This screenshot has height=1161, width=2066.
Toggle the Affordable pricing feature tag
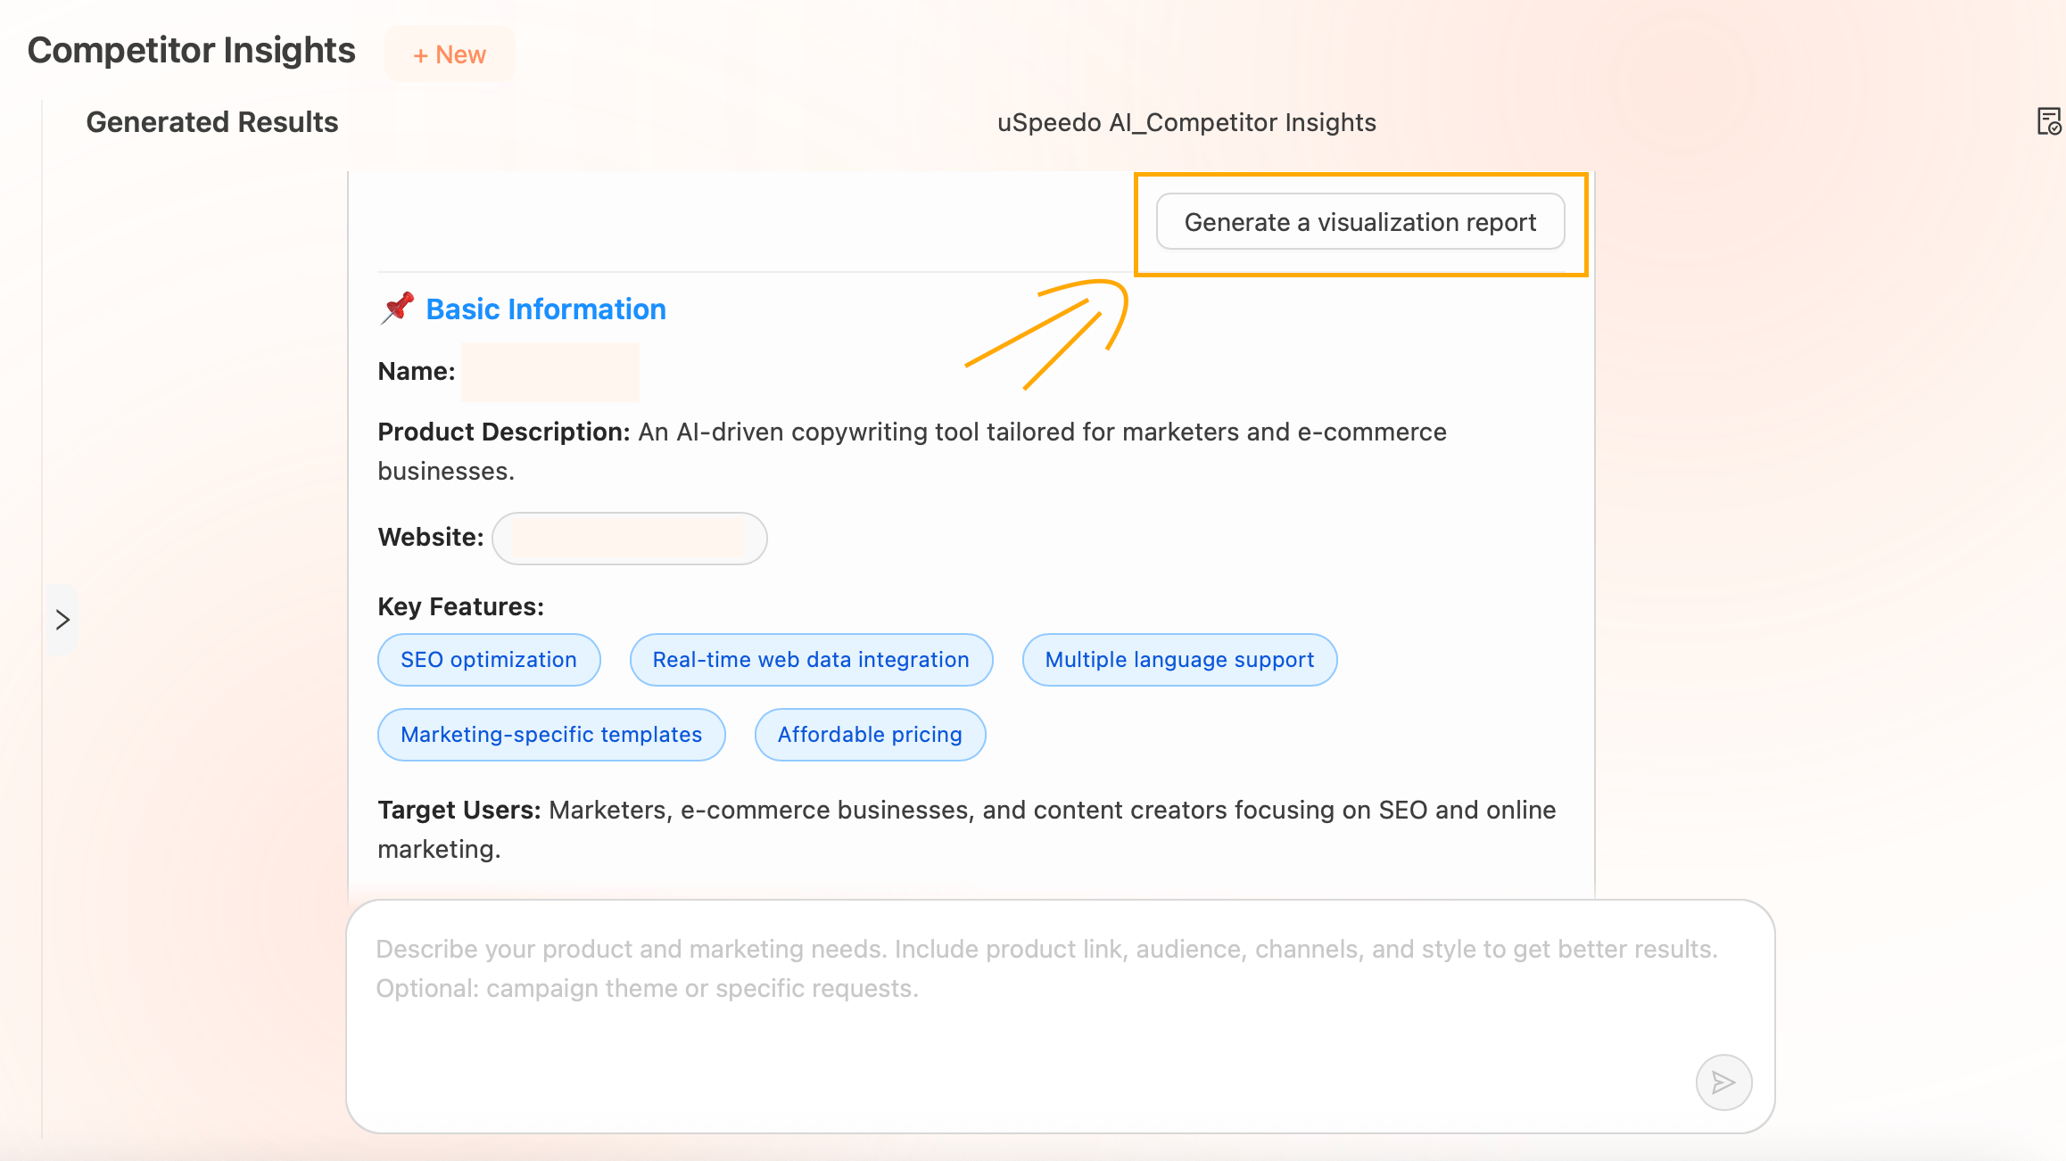coord(869,734)
